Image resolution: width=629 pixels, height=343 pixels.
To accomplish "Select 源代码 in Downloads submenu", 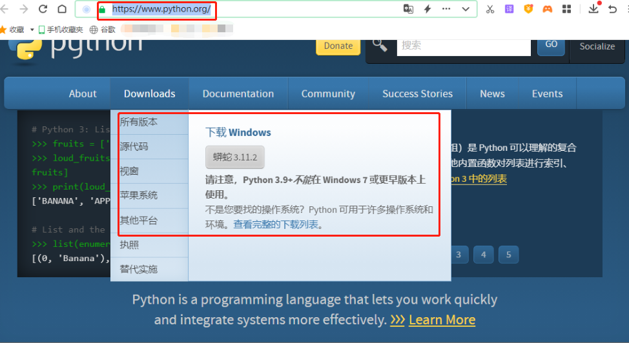I will tap(149, 146).
